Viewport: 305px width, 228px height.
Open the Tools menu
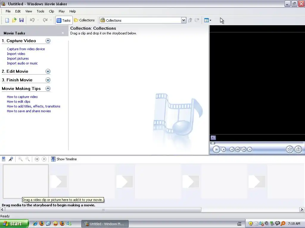click(41, 11)
